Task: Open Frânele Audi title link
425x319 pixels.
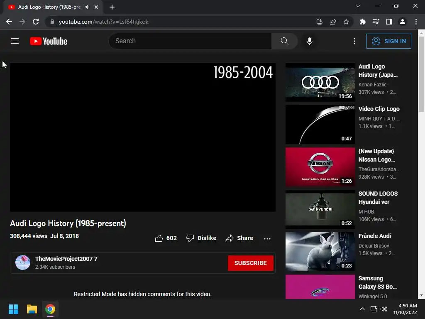Action: (x=375, y=236)
